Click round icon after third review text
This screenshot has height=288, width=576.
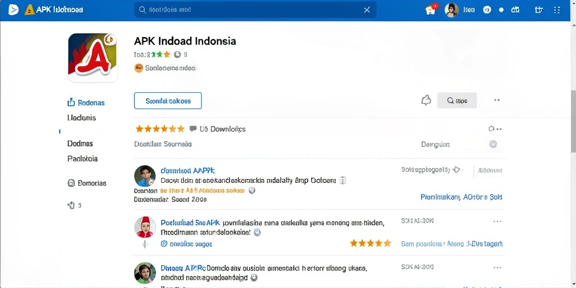pyautogui.click(x=253, y=278)
